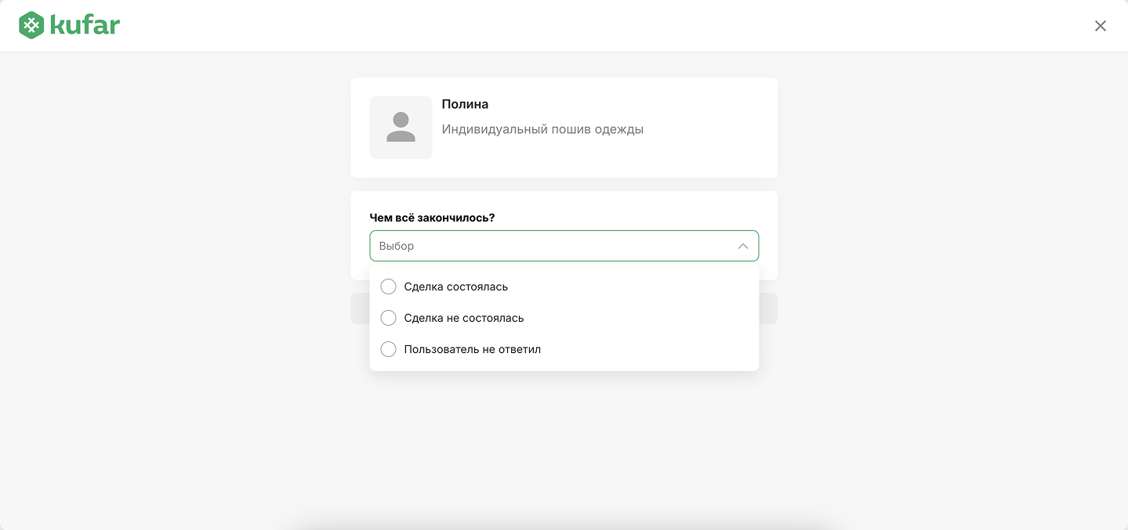Click the user name Полина
This screenshot has height=530, width=1128.
pos(465,104)
